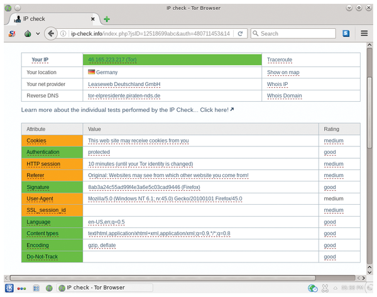Click the desktop pager icon in taskbar

pyautogui.click(x=36, y=288)
